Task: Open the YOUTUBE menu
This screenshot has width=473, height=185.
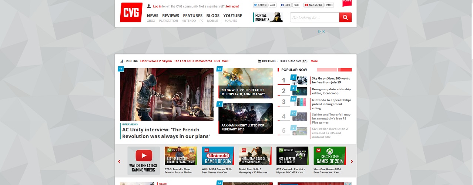Action: [x=232, y=16]
